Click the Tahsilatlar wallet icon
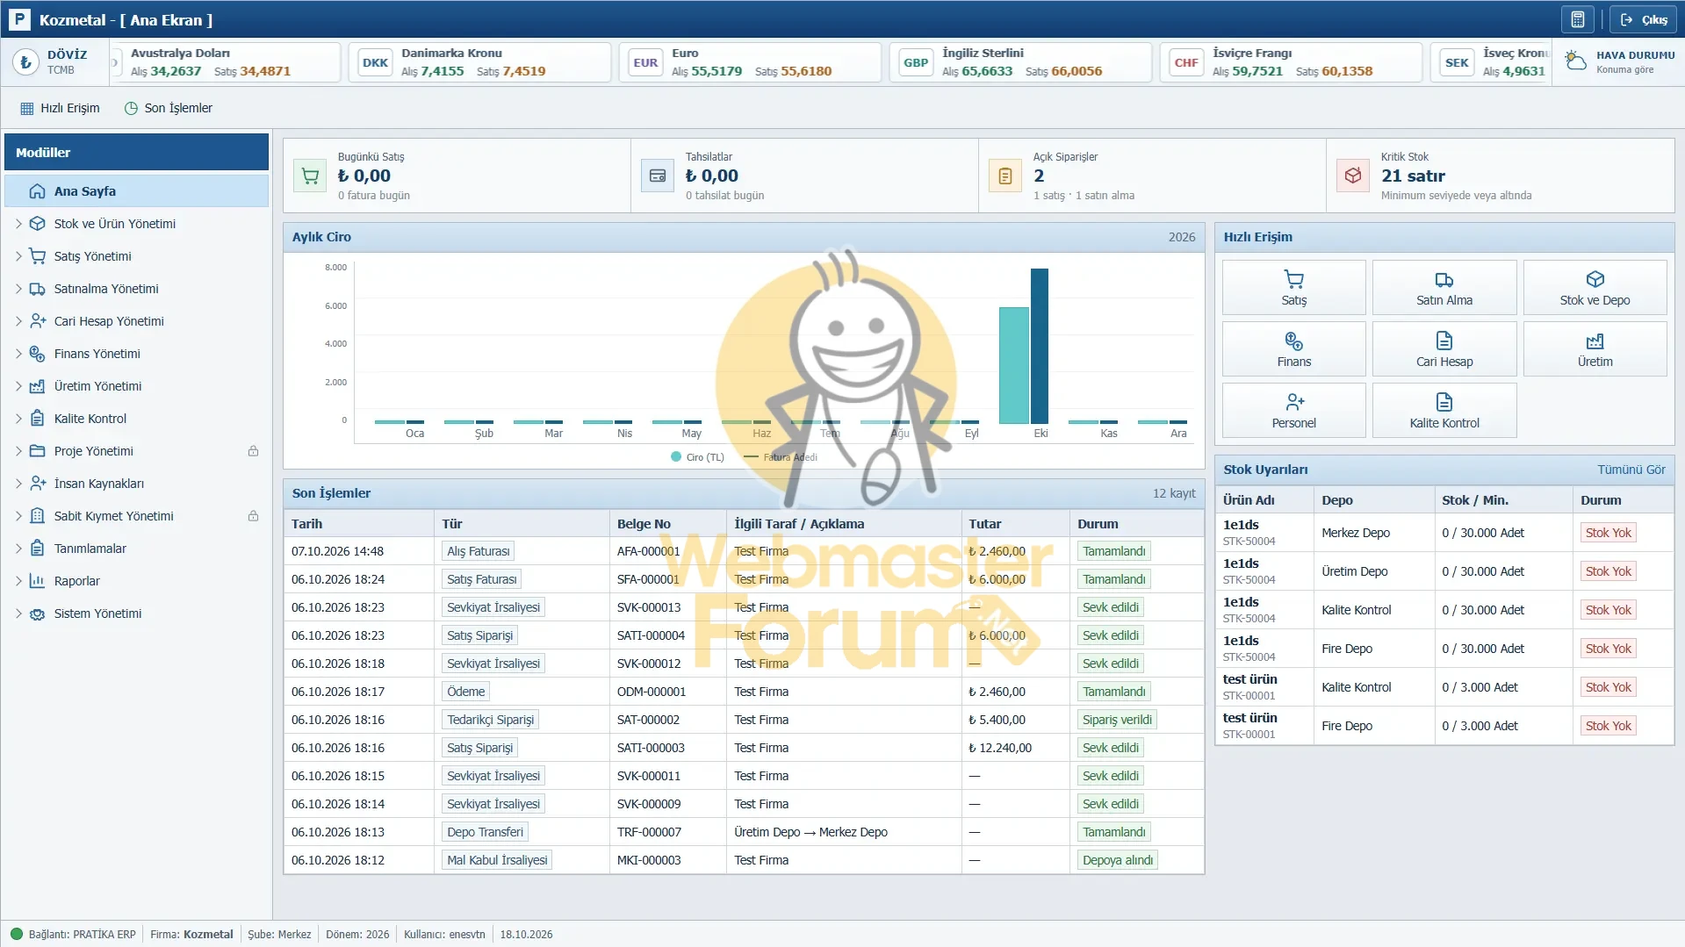 pyautogui.click(x=658, y=176)
